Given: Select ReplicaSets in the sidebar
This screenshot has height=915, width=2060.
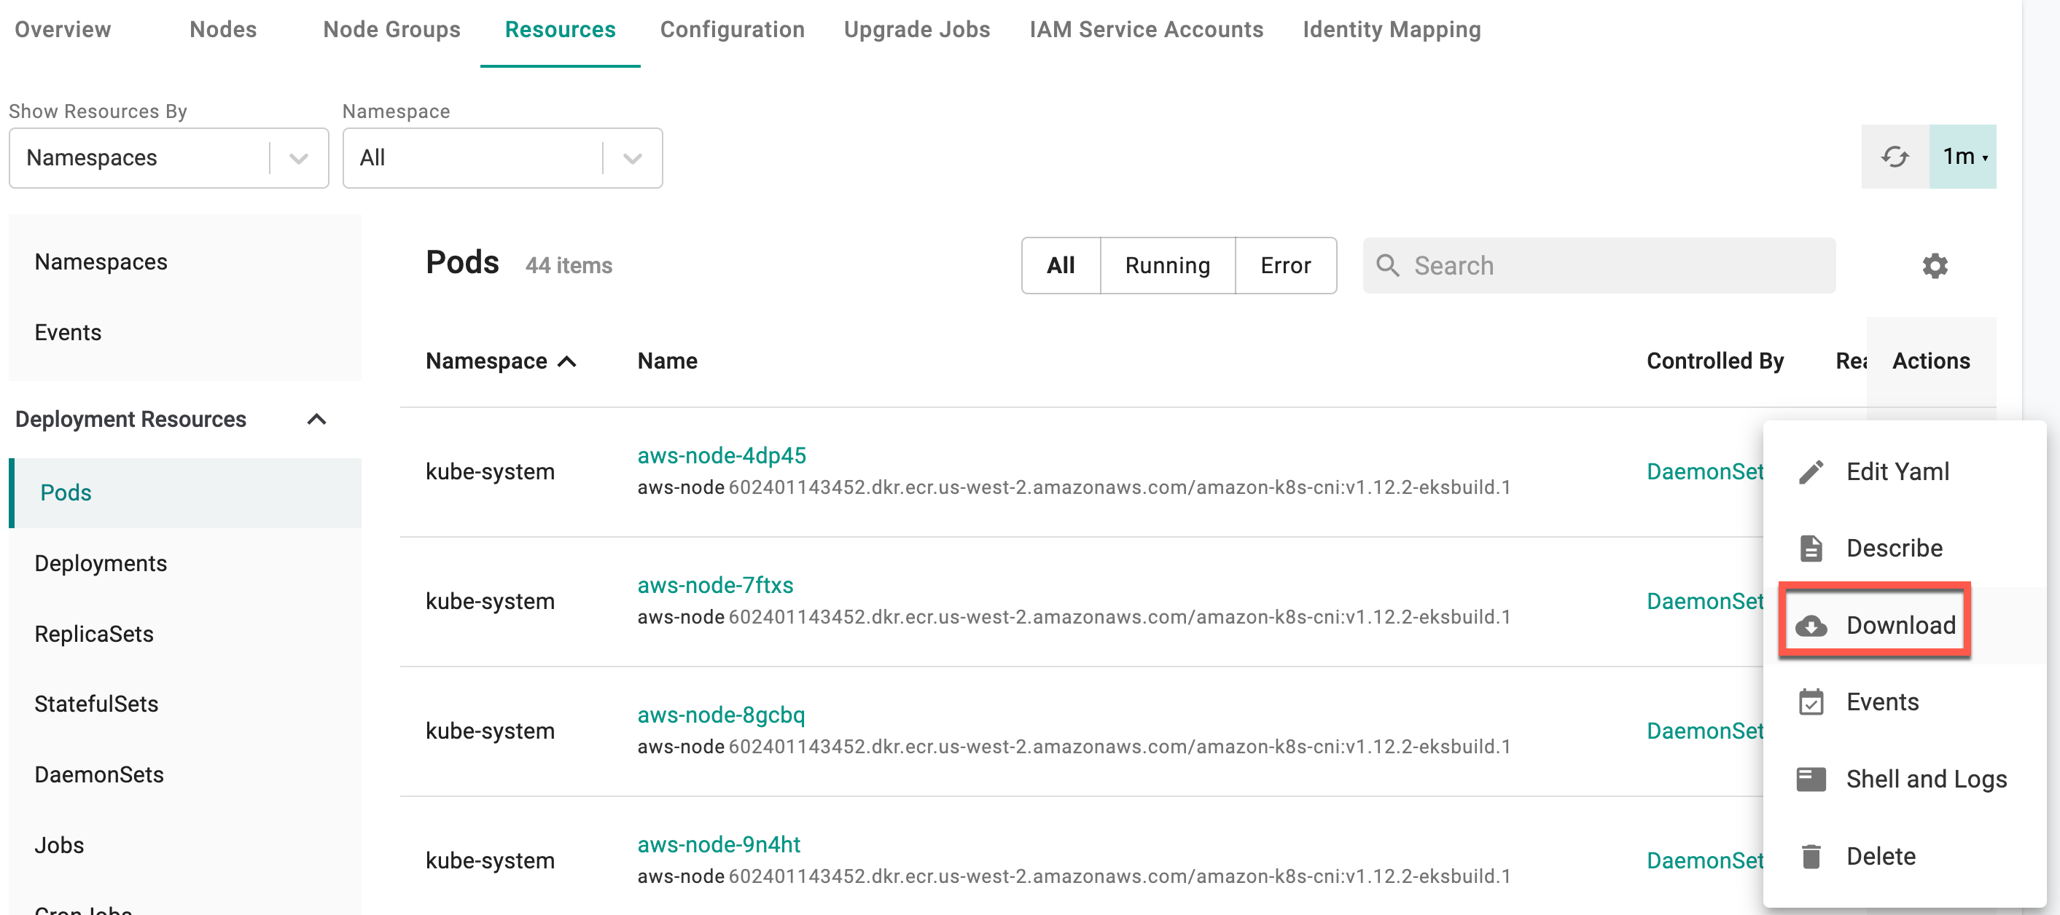Looking at the screenshot, I should pos(184,634).
